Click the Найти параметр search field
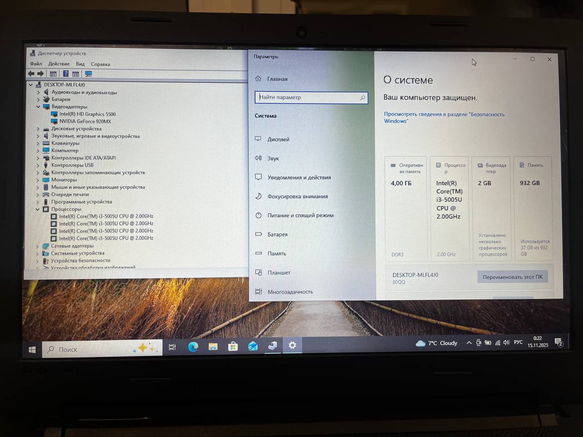This screenshot has height=437, width=583. coord(311,97)
